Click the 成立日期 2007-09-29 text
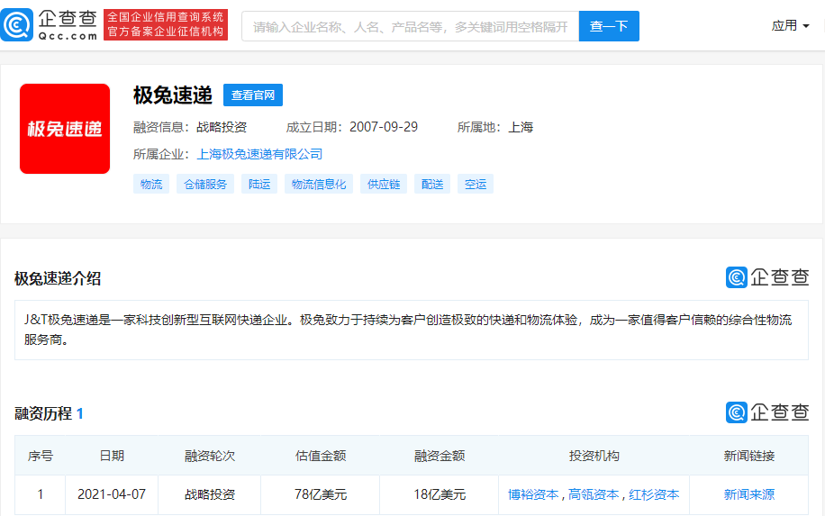Image resolution: width=825 pixels, height=516 pixels. point(352,127)
